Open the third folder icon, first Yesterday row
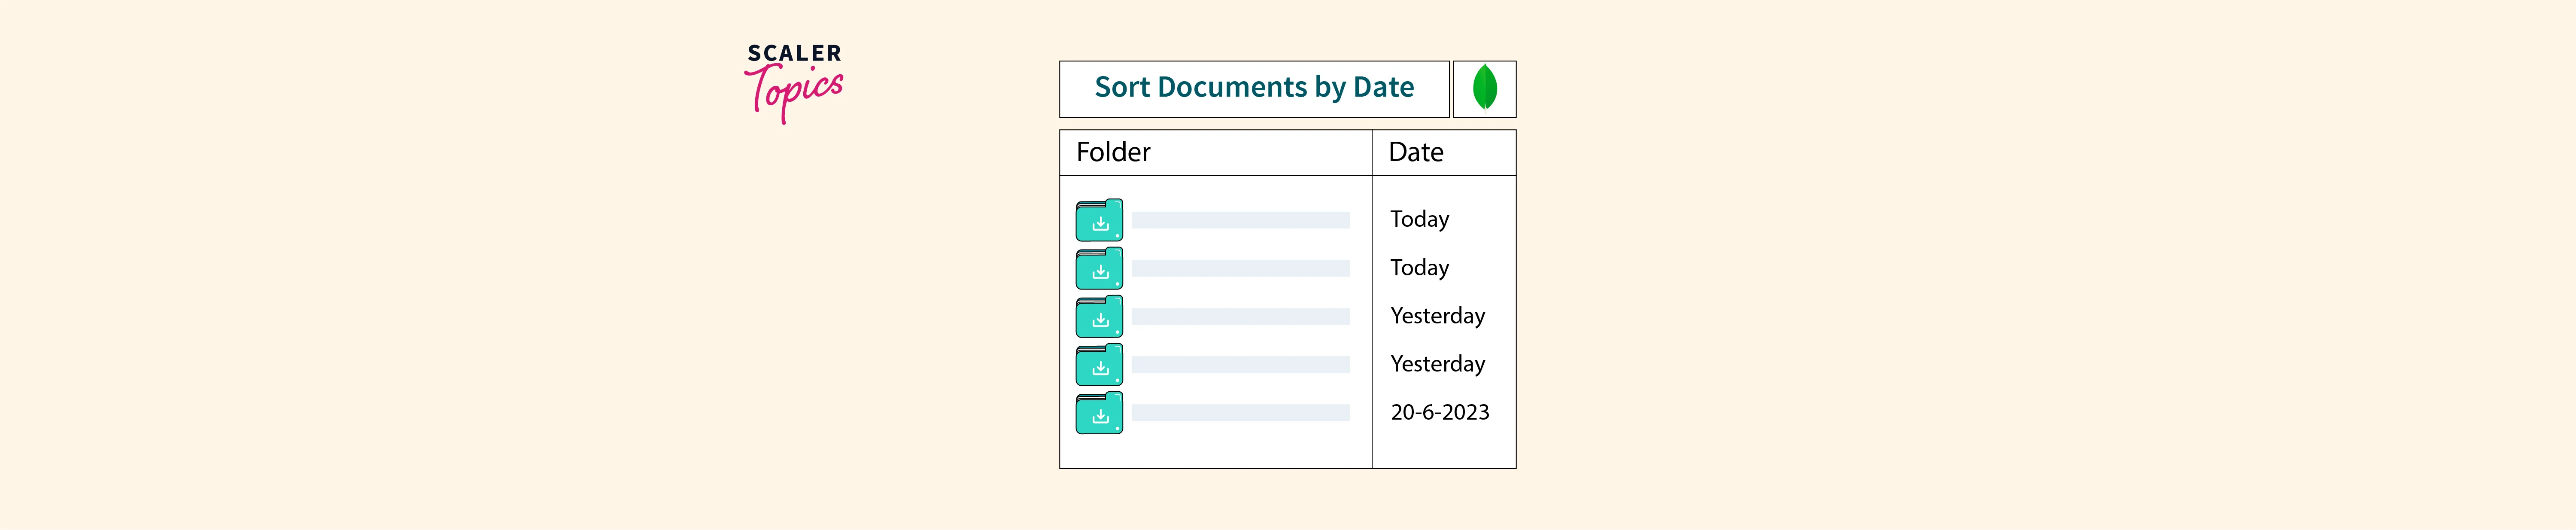 pos(1099,317)
